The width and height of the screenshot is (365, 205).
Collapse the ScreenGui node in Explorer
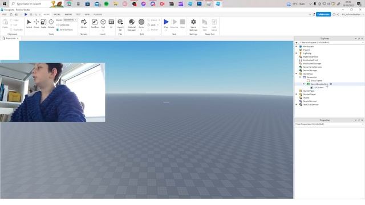(300, 77)
